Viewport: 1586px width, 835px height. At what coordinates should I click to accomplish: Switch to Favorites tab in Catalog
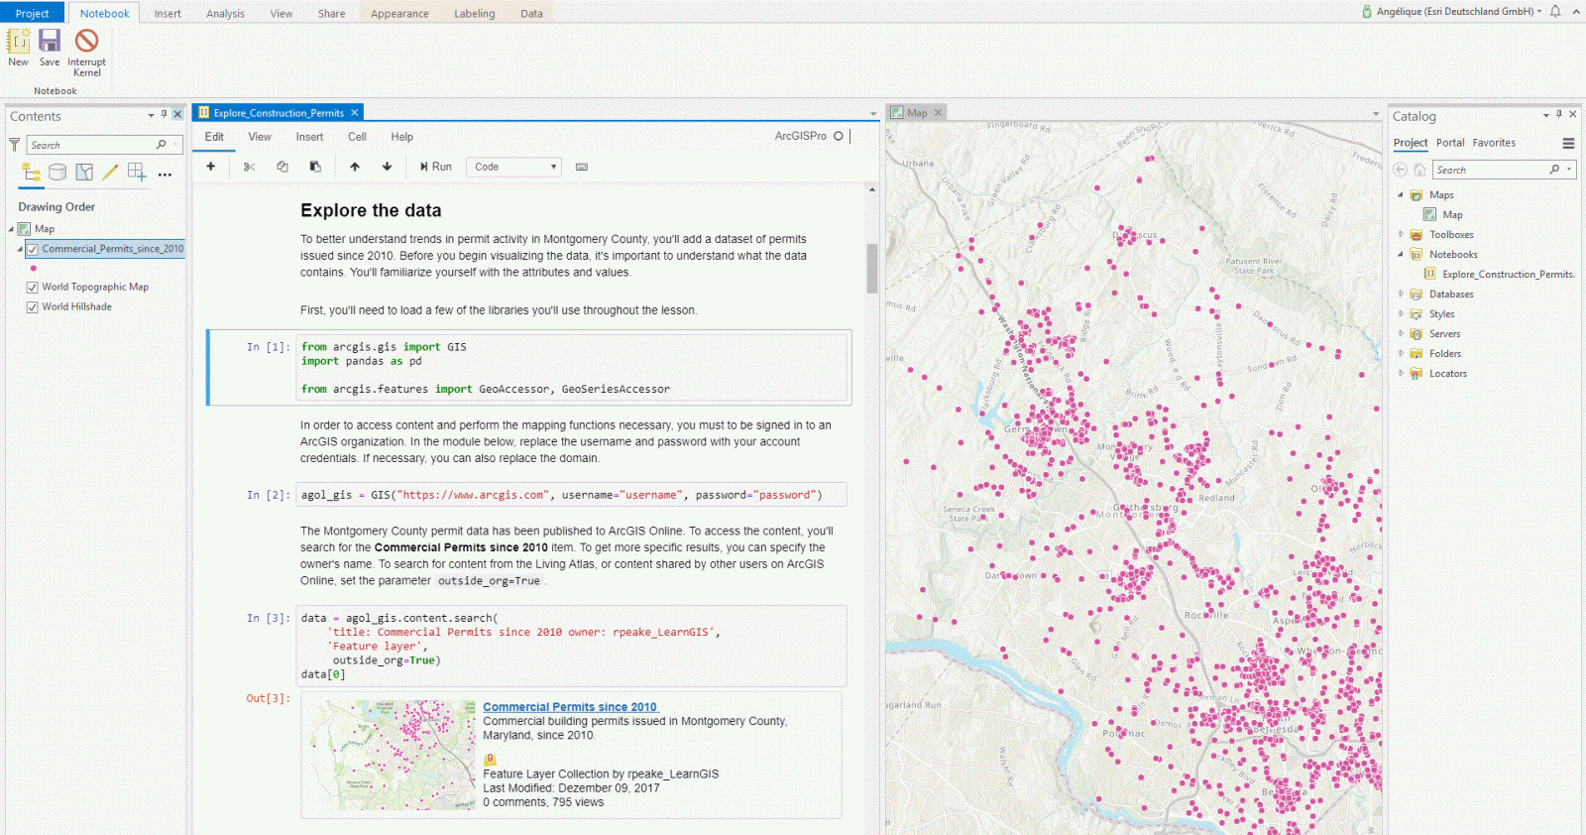coord(1494,143)
